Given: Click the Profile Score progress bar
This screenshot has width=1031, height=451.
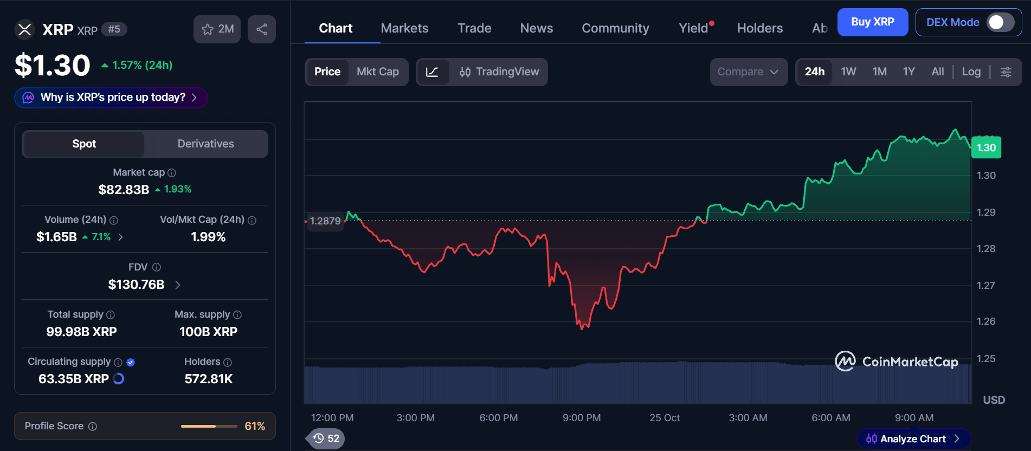Looking at the screenshot, I should pyautogui.click(x=209, y=427).
